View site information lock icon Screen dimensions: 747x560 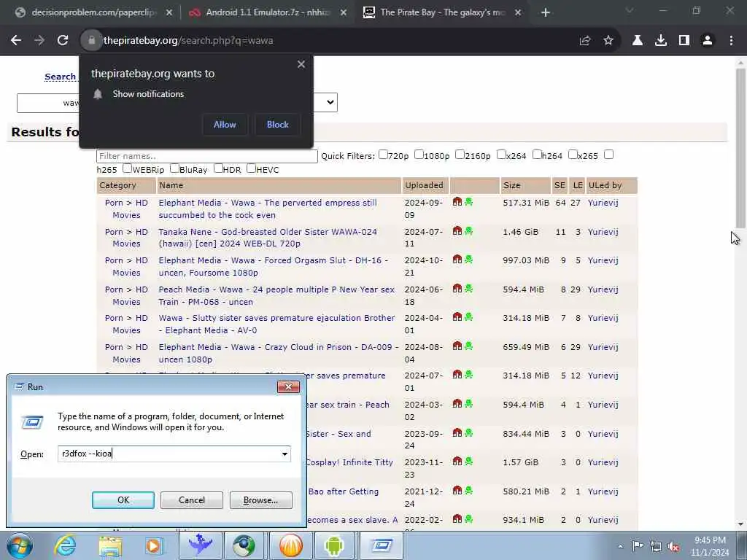(x=91, y=41)
